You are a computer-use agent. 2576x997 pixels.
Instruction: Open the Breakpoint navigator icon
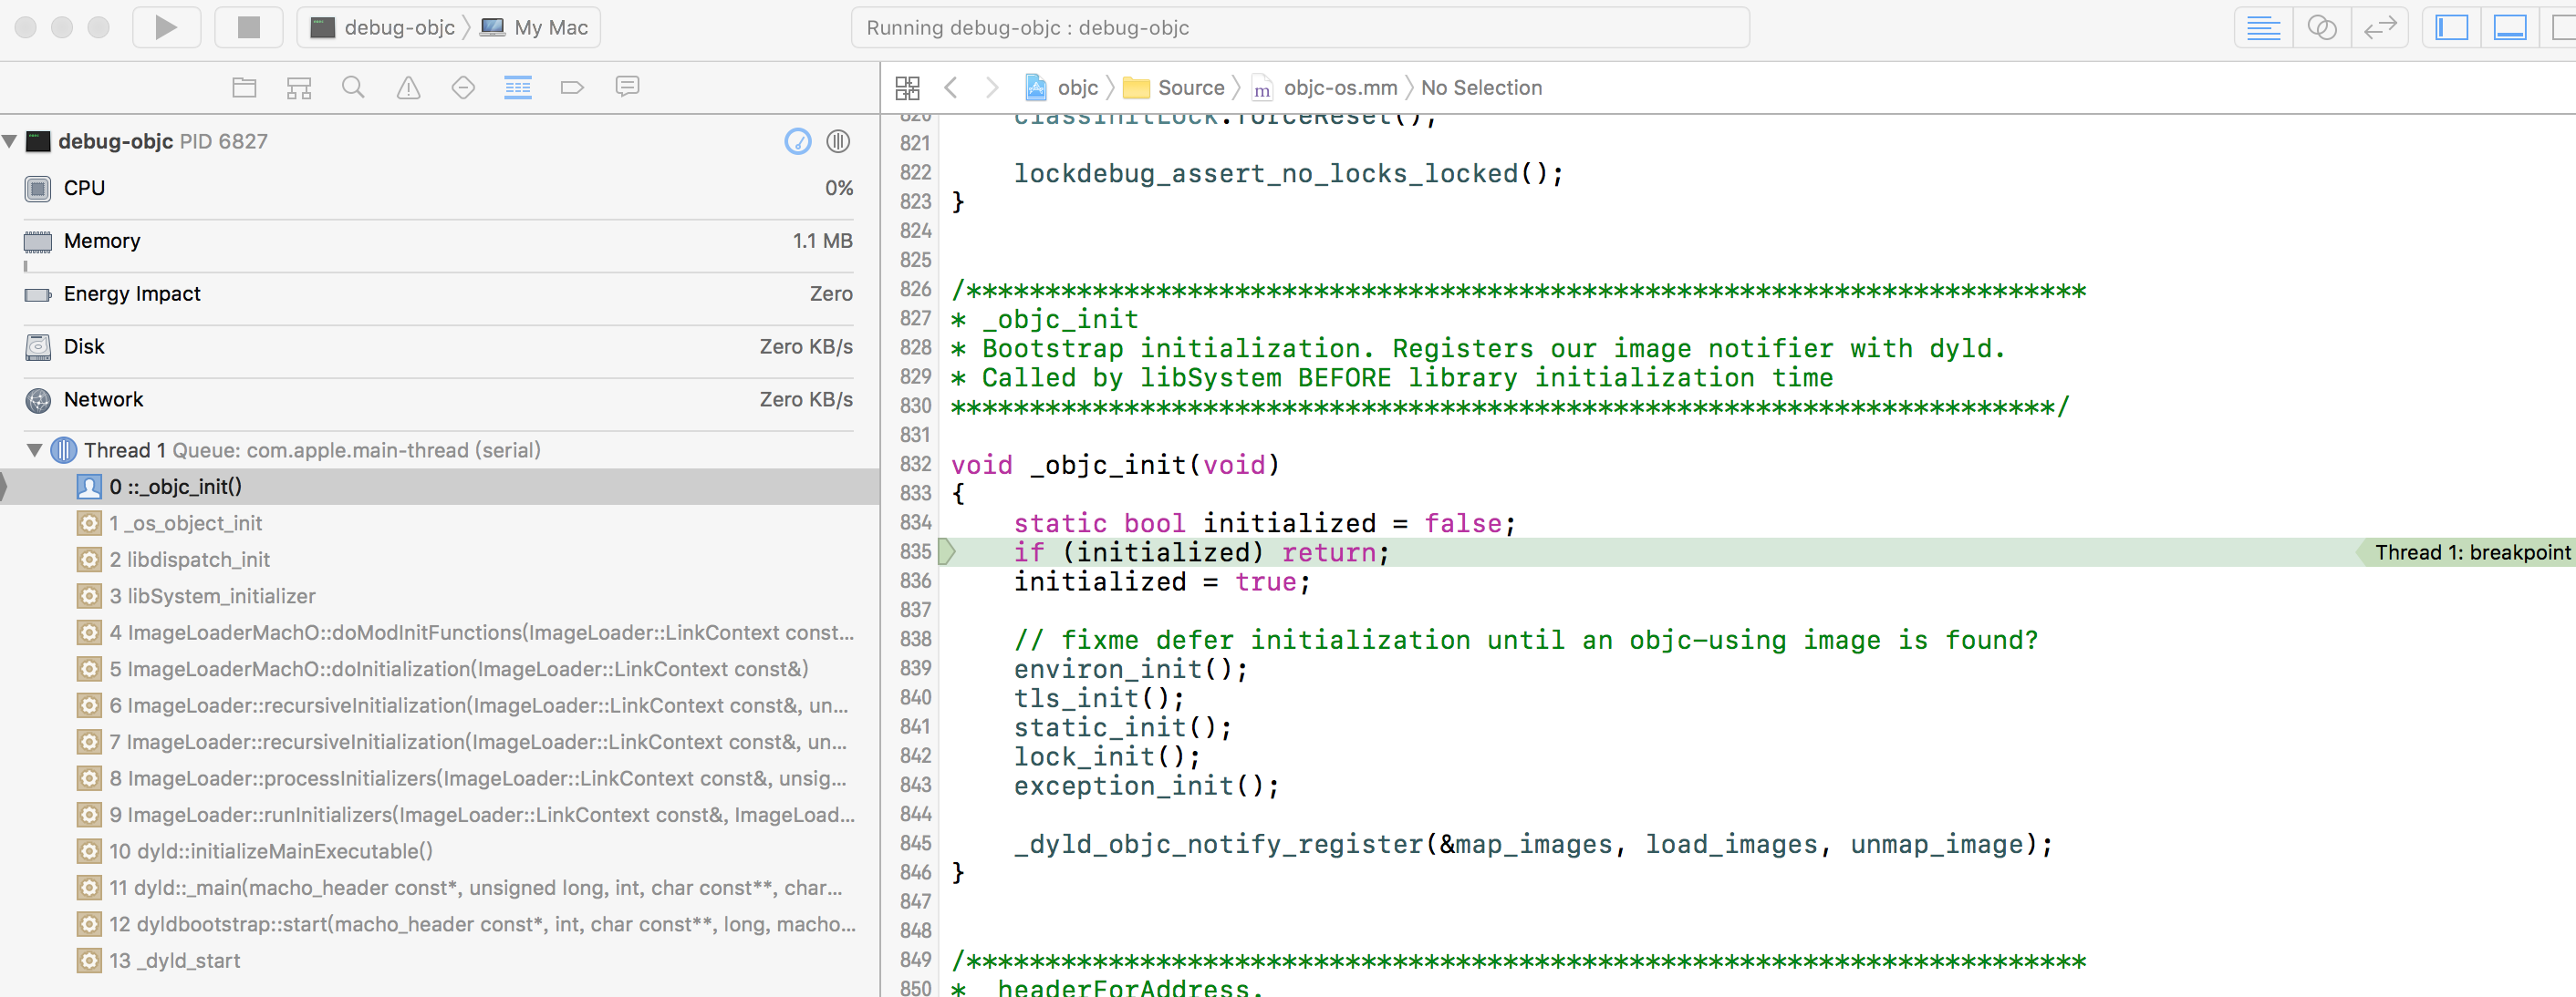tap(572, 87)
